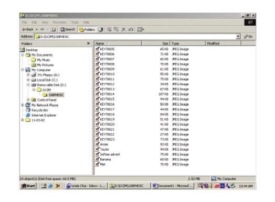
Task: Sort files by the Size column header
Action: pos(155,43)
